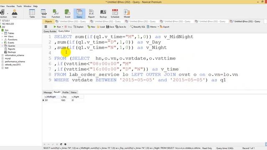Open the Status result tab
Screen dimensions: 267x150
[73, 92]
